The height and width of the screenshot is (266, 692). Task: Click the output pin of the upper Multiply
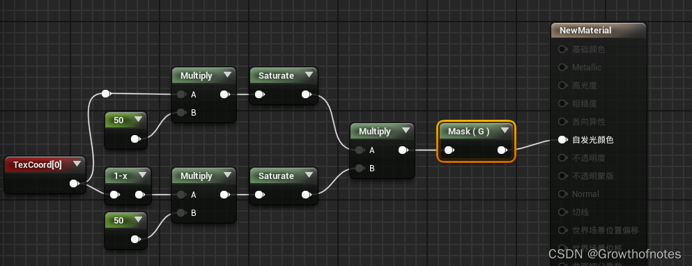point(224,95)
